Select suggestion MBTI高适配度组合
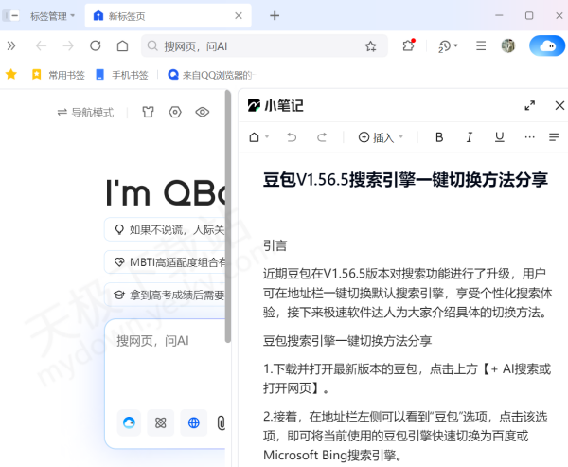 165,262
